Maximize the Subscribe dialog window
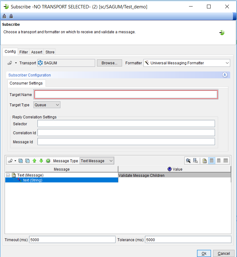This screenshot has height=257, width=237. [x=209, y=7]
